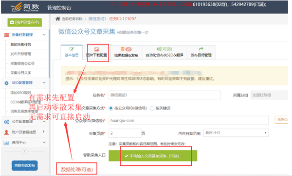The height and width of the screenshot is (176, 292).
Task: Switch to the 图片下载配置 tab
Action: click(97, 52)
